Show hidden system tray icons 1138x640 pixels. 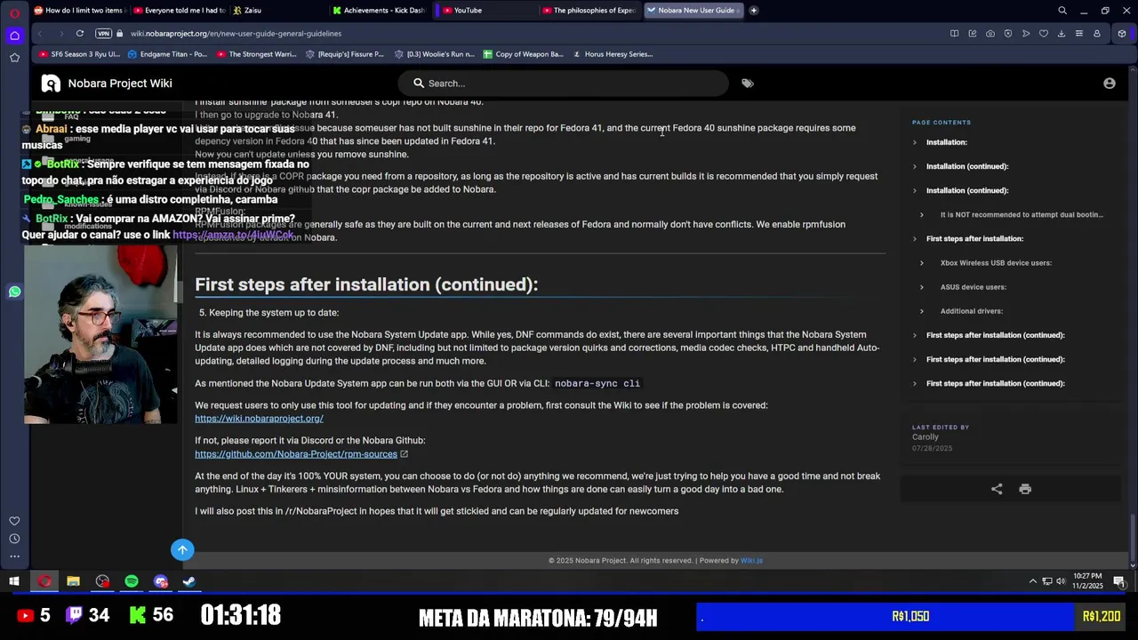pyautogui.click(x=1032, y=581)
